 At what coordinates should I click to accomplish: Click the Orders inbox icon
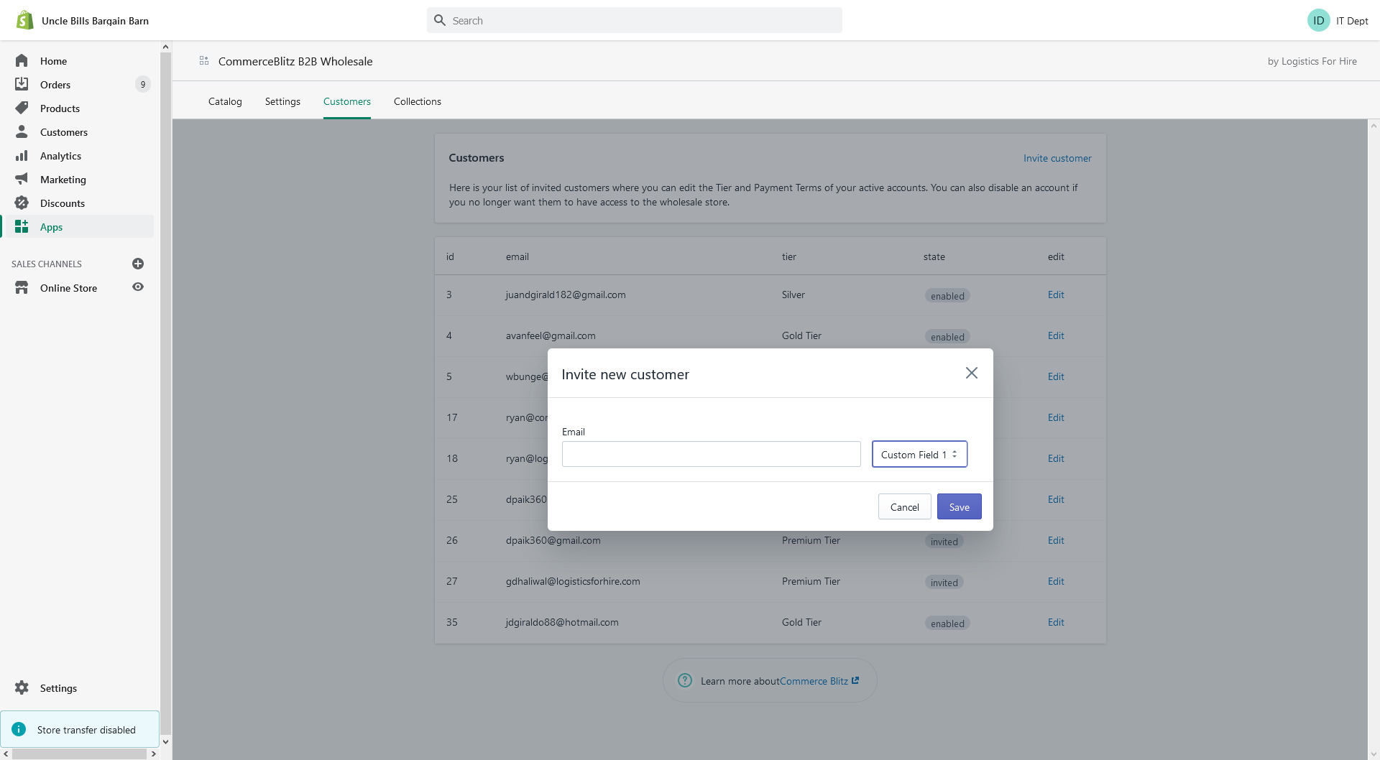(22, 85)
